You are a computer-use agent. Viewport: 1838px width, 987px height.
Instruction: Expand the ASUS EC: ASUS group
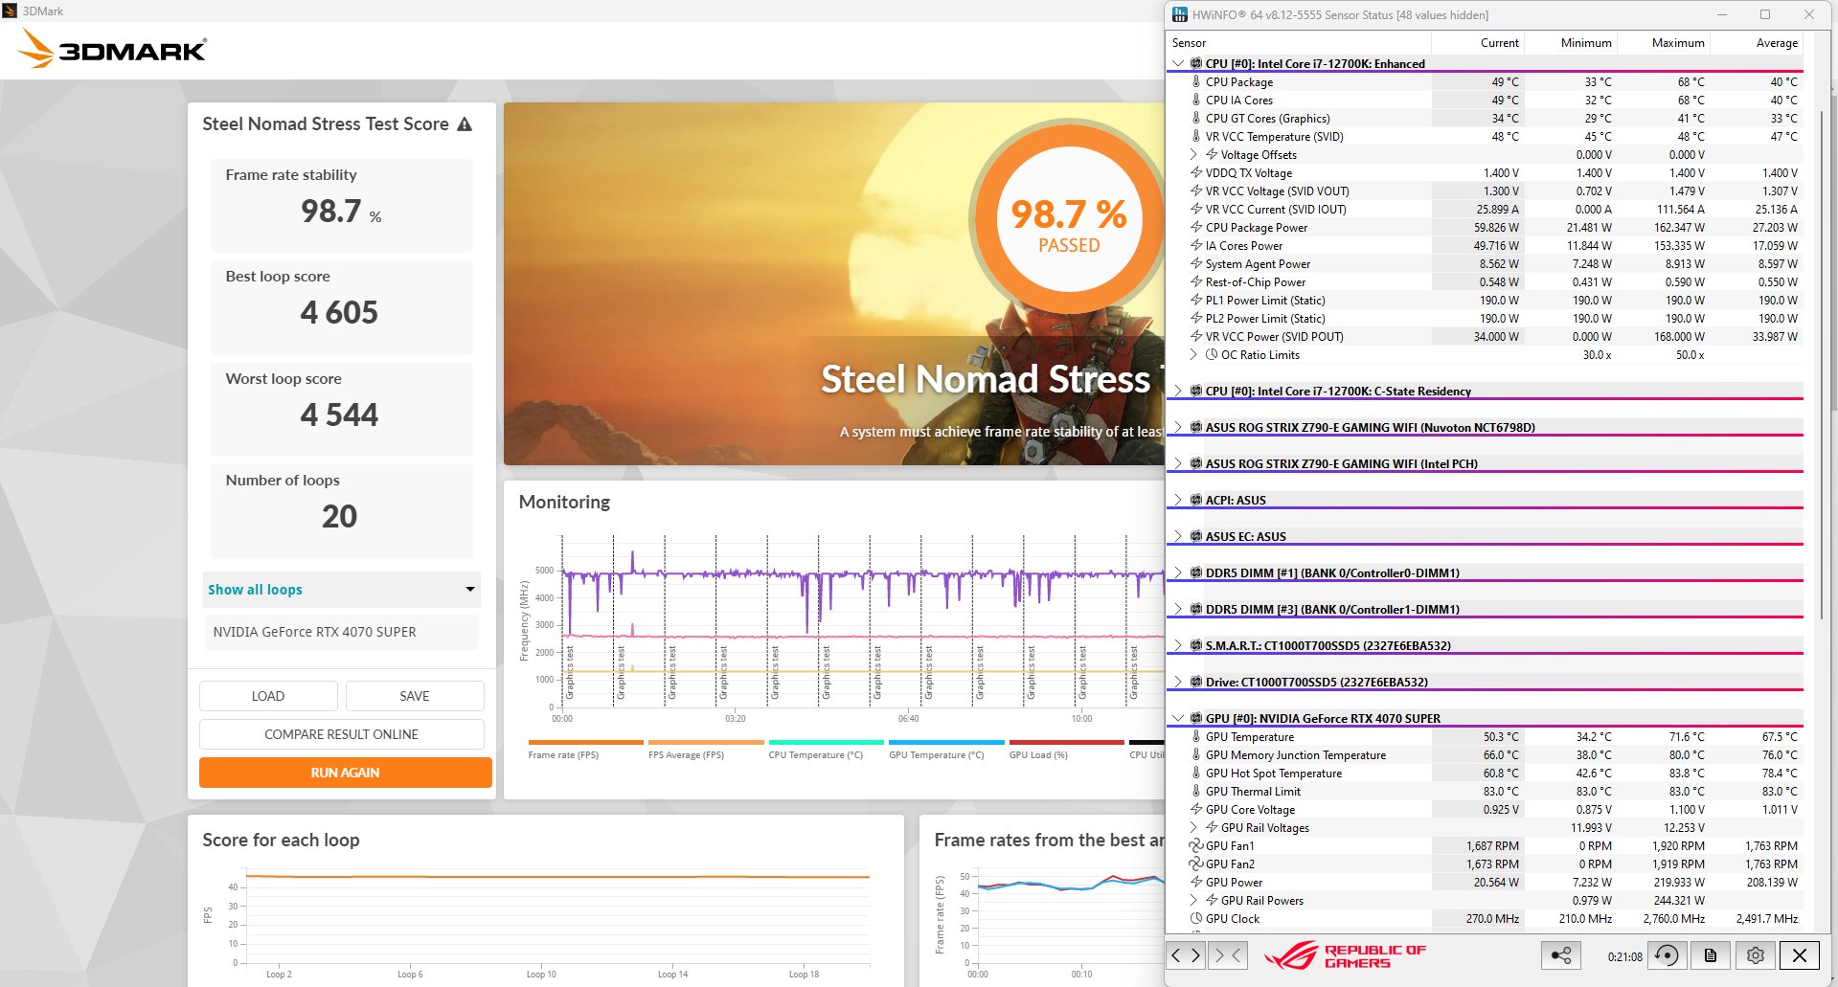point(1178,536)
